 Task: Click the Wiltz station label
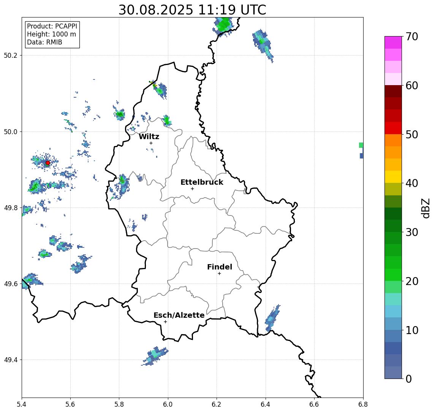click(x=149, y=136)
